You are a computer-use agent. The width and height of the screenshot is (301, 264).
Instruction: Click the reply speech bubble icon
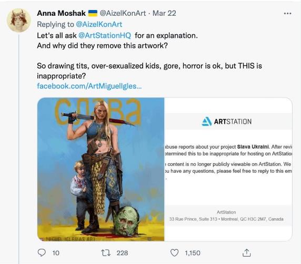pyautogui.click(x=42, y=252)
